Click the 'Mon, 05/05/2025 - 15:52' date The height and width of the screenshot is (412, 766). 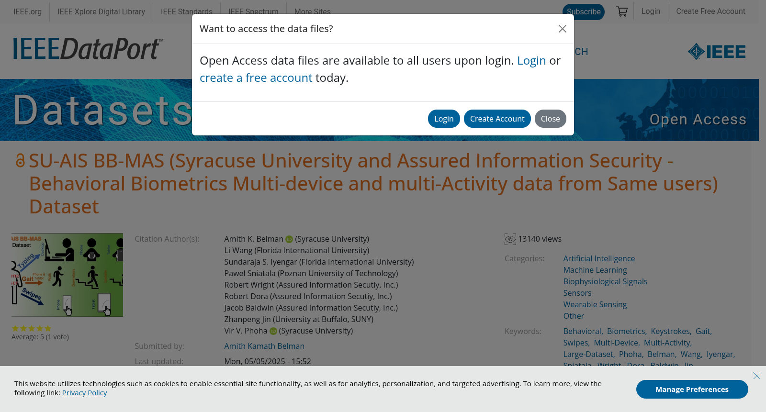pos(268,361)
